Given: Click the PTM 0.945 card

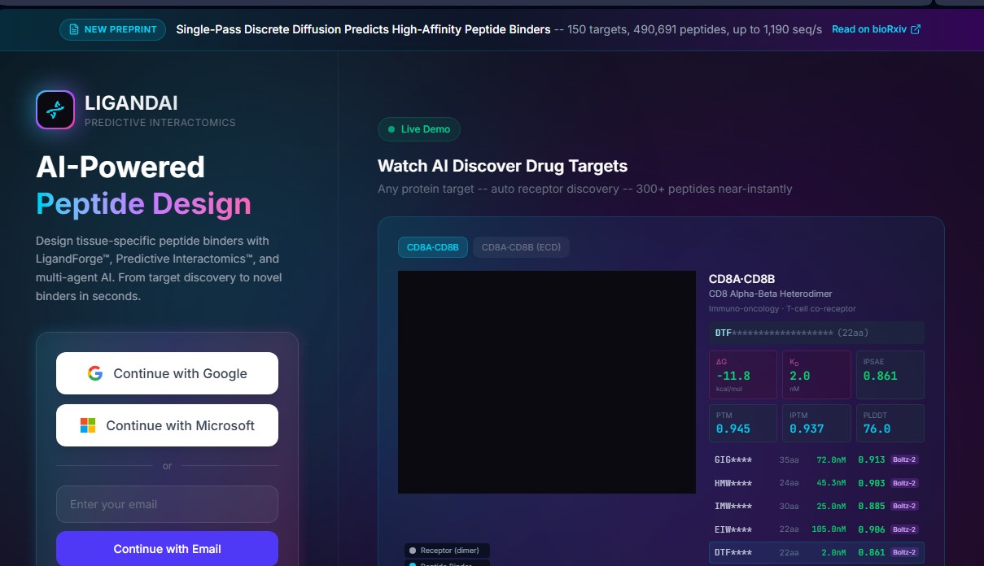Looking at the screenshot, I should 742,423.
